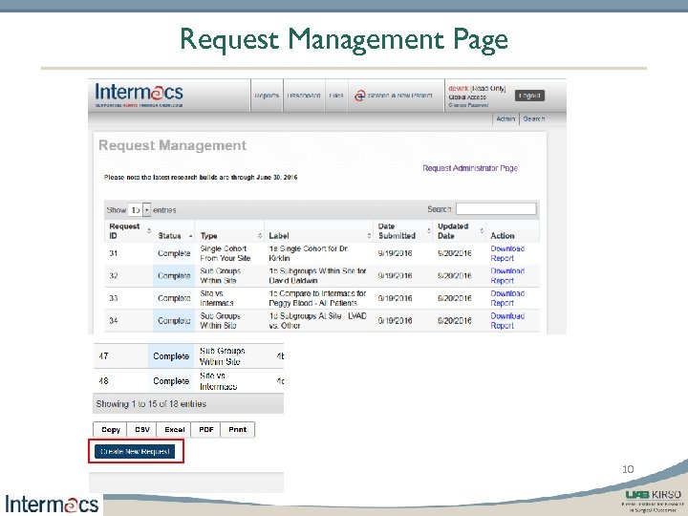The height and width of the screenshot is (516, 688).
Task: Open the Search tab next to Admin
Action: (x=534, y=118)
